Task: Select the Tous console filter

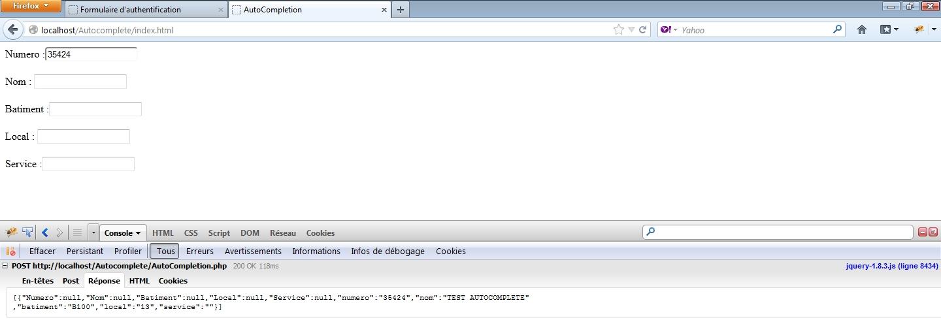Action: coord(166,251)
